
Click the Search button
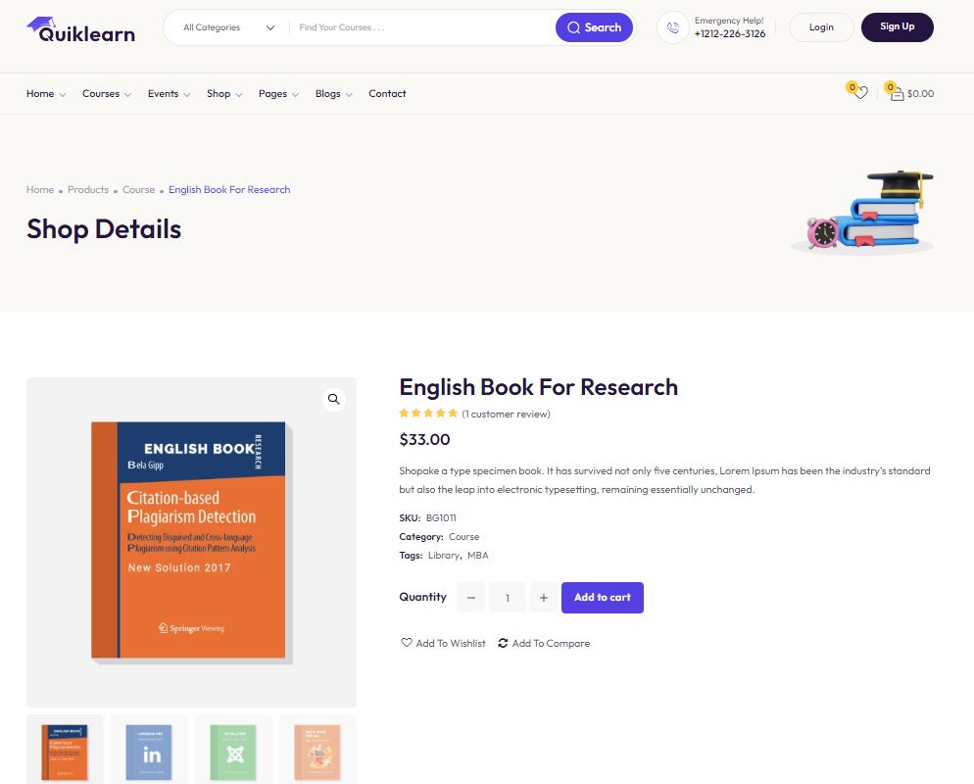(x=594, y=27)
